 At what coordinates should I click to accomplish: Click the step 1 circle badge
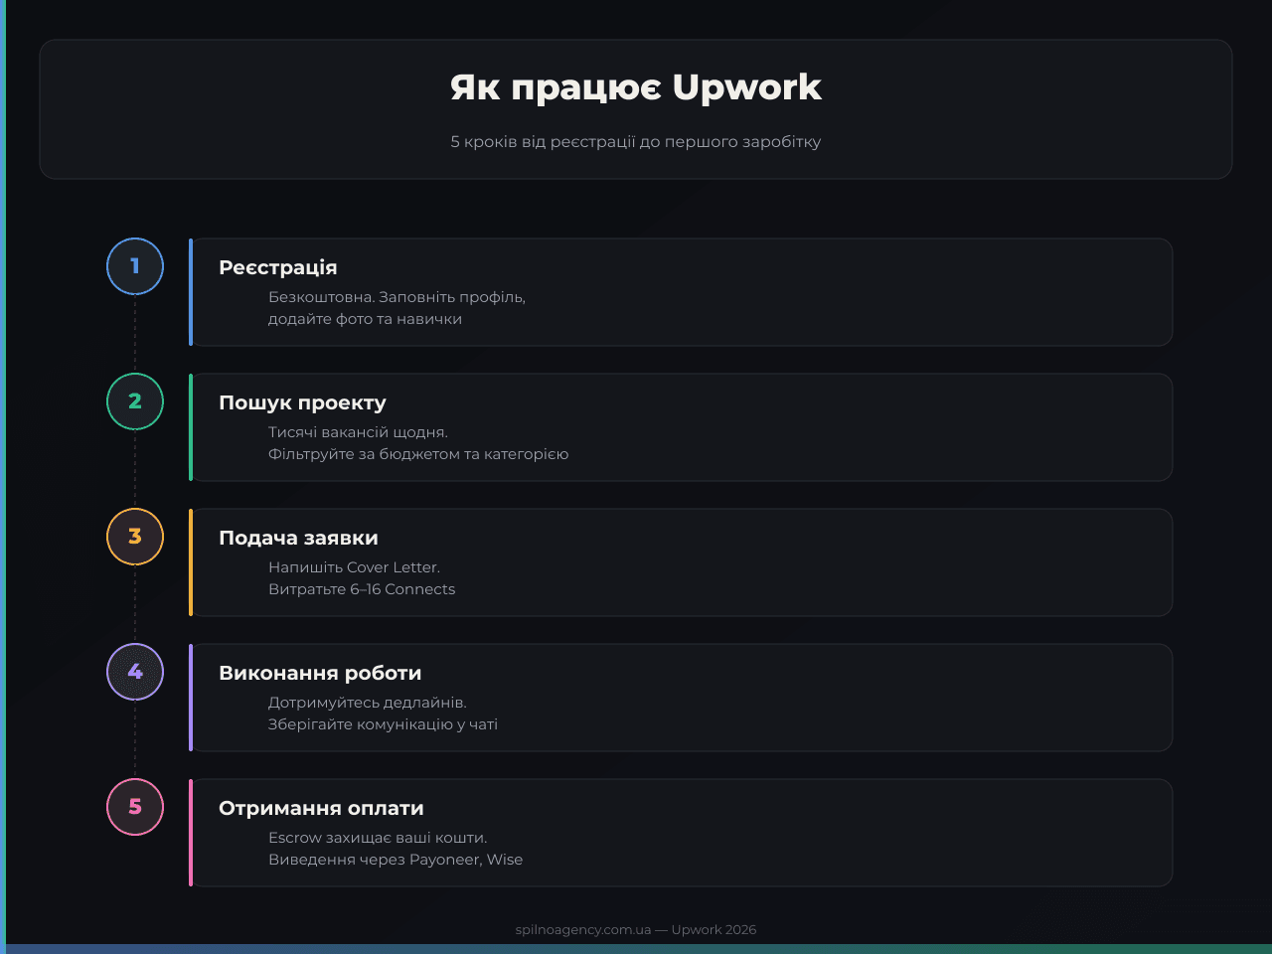[135, 266]
